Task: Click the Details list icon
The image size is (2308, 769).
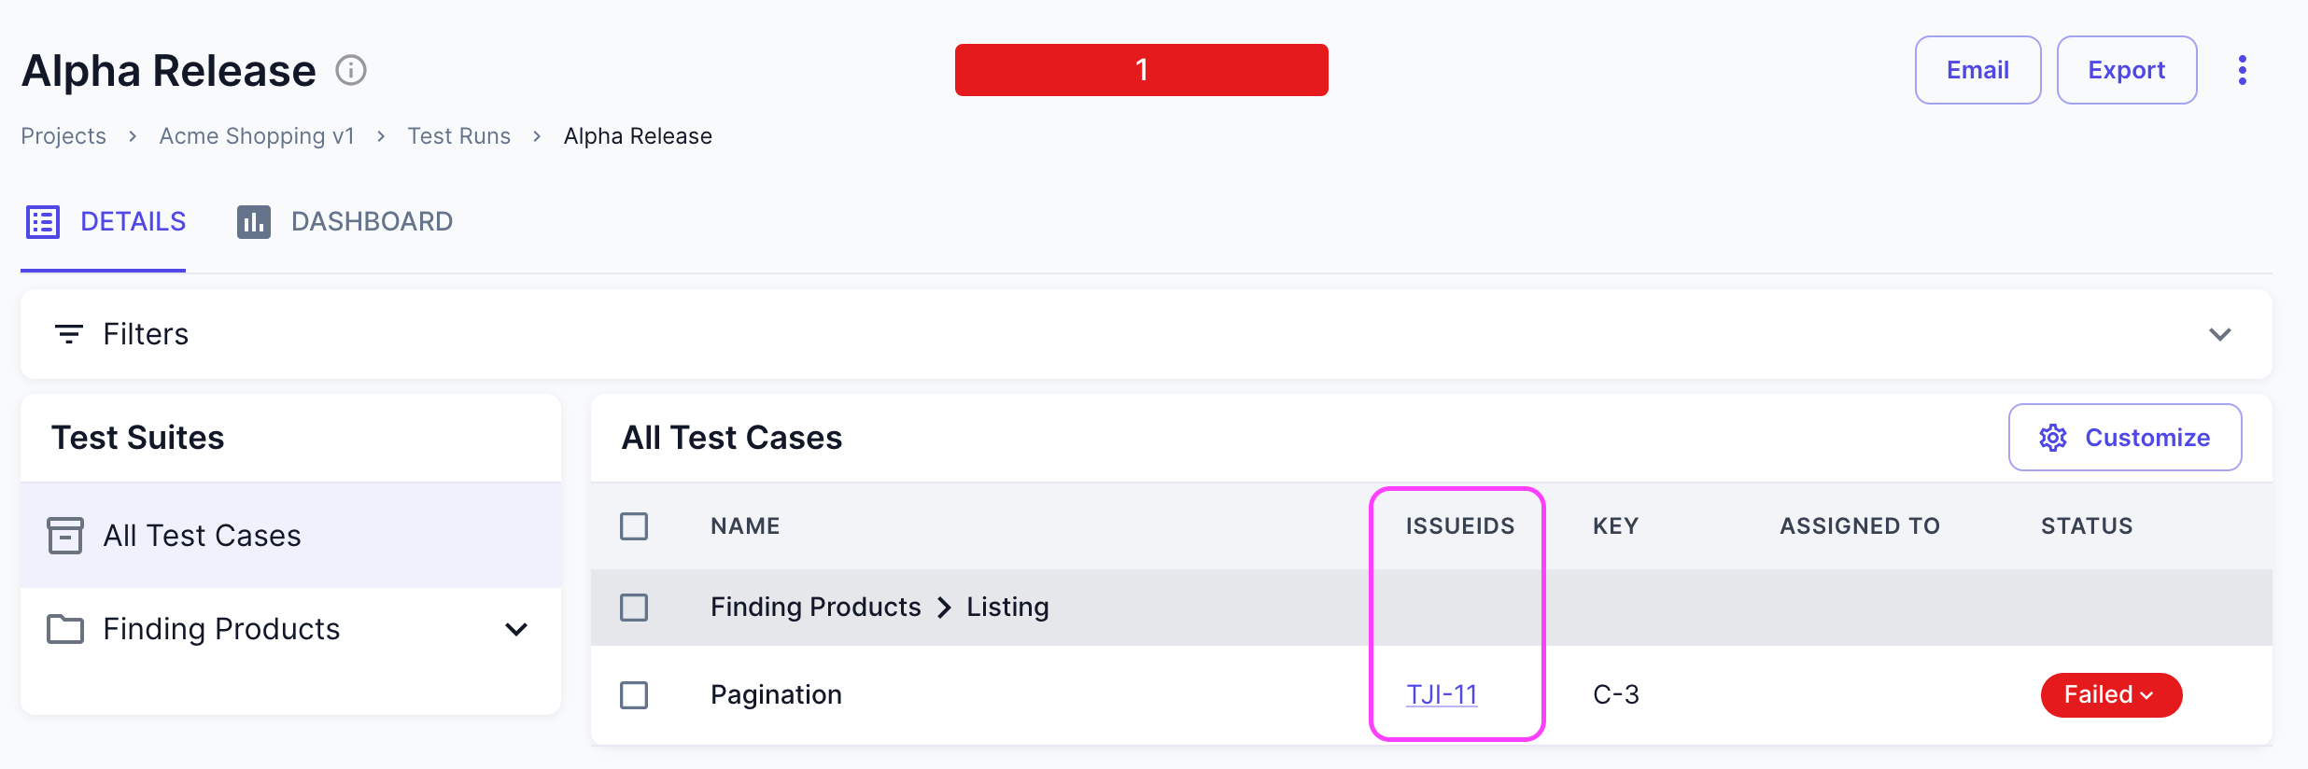Action: 43,222
